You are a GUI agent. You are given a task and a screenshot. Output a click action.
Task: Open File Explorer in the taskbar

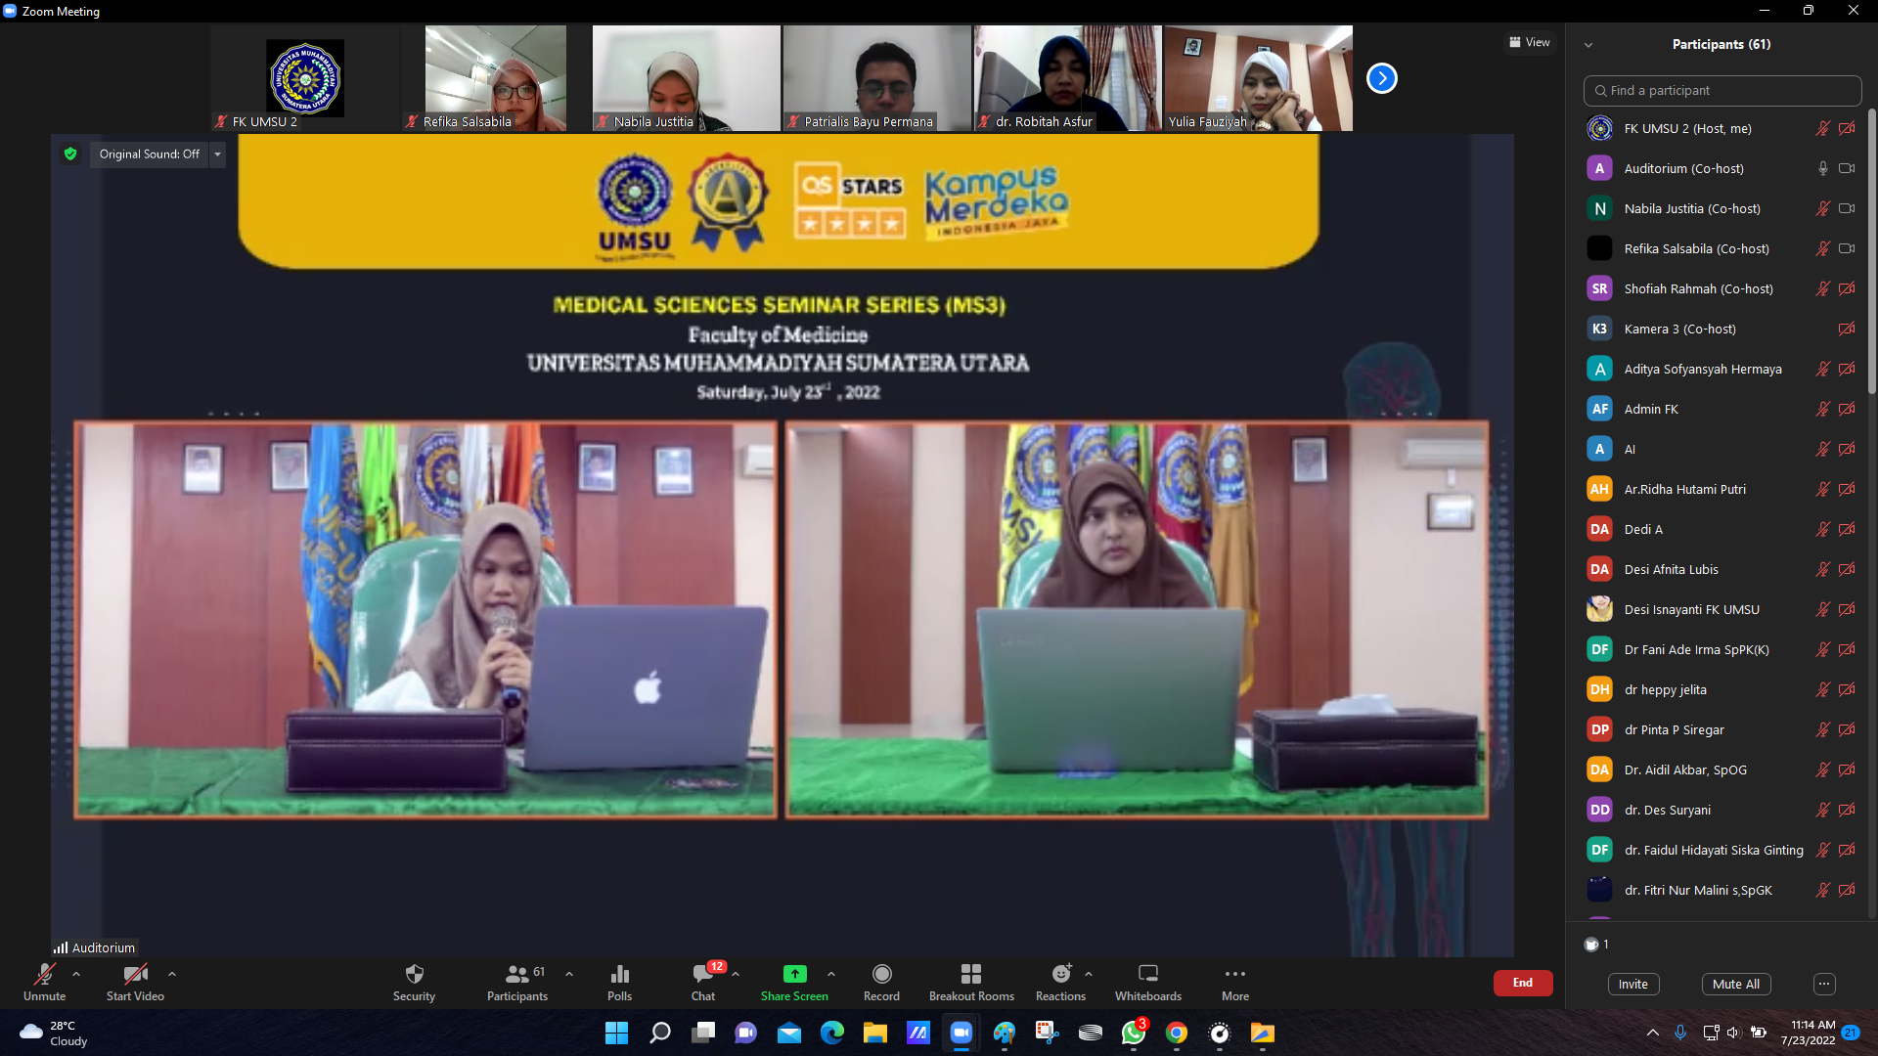(x=874, y=1033)
